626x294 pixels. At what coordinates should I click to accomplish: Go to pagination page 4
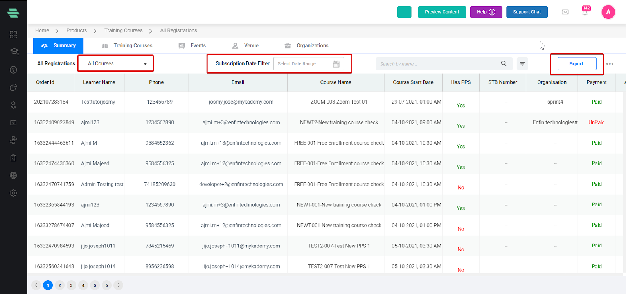(83, 285)
